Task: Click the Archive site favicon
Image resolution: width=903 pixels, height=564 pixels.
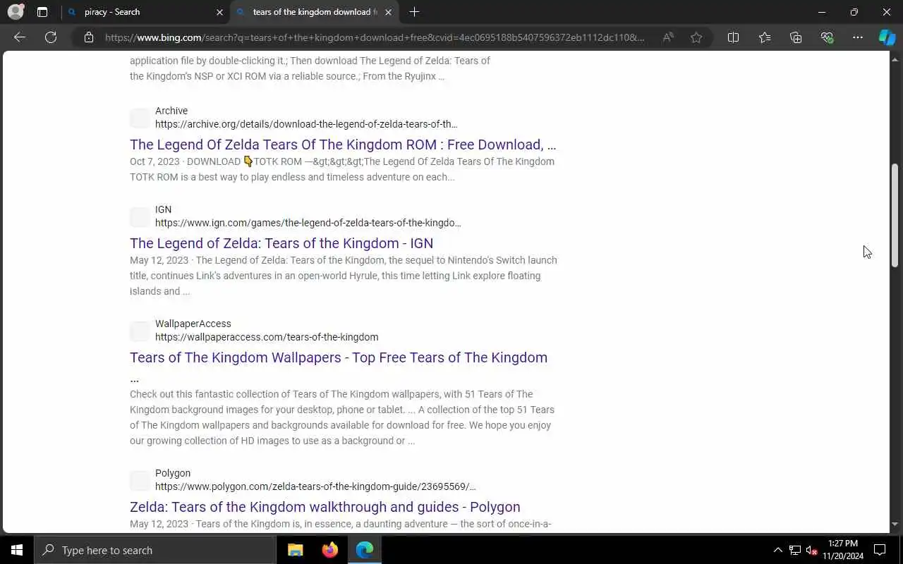Action: tap(140, 118)
